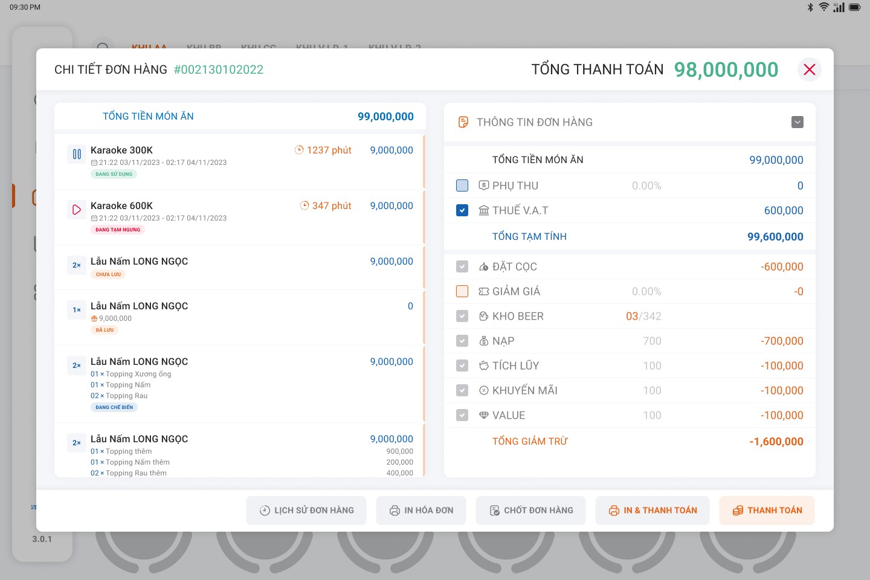Viewport: 870px width, 580px height.
Task: Uncheck the Thuế V.A.T checkbox
Action: [462, 210]
